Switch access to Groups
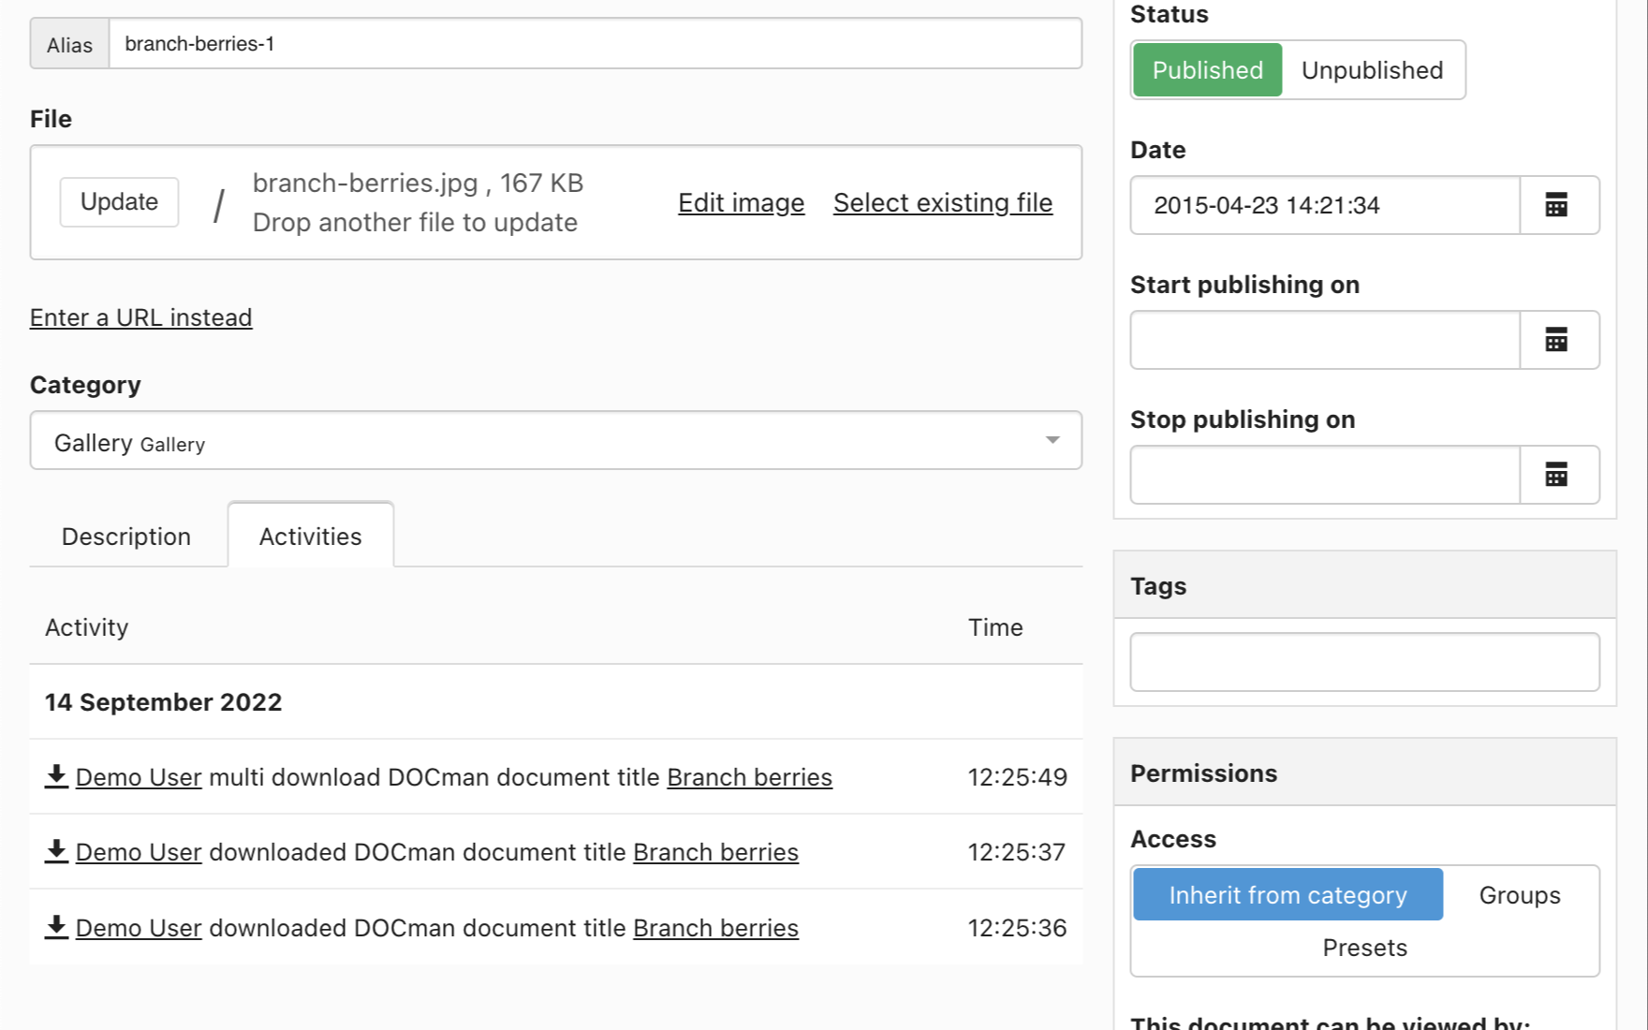Screen dimensions: 1648x1030 coord(1519,895)
